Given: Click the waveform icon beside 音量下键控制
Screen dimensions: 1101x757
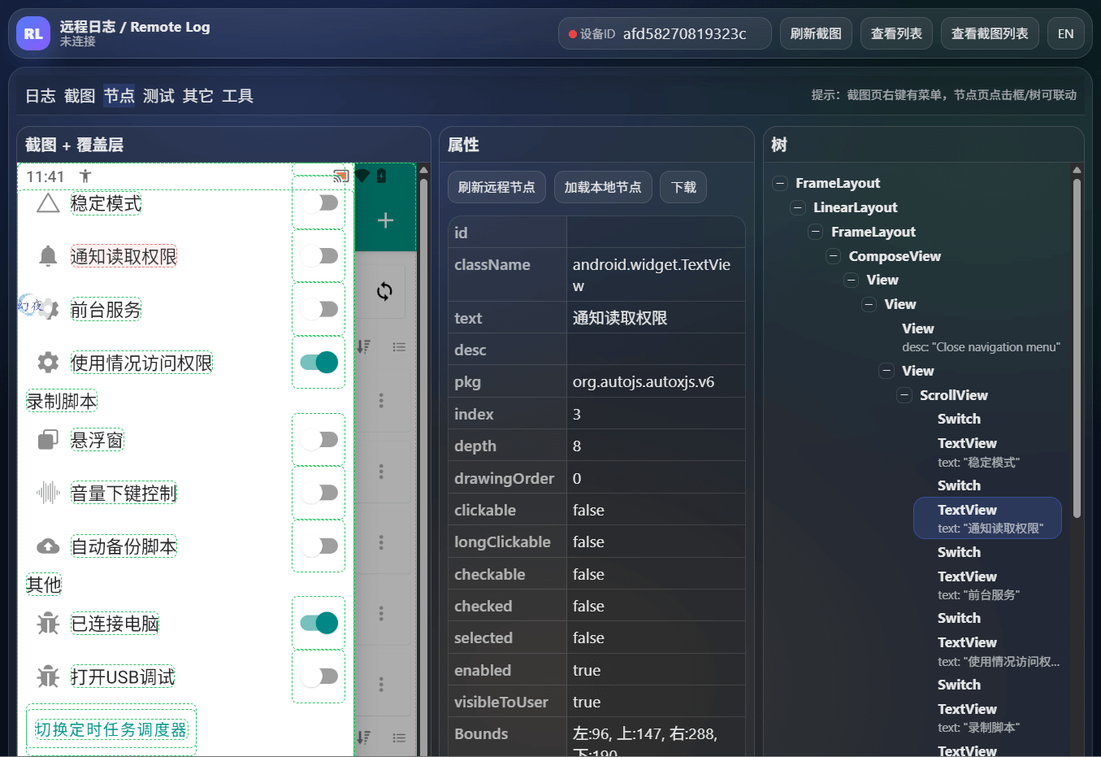Looking at the screenshot, I should click(x=48, y=493).
